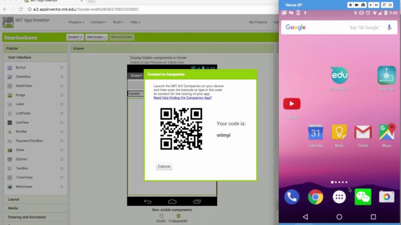Tap the Android recent apps button
Screen dimensions: 401x225
coord(373,217)
